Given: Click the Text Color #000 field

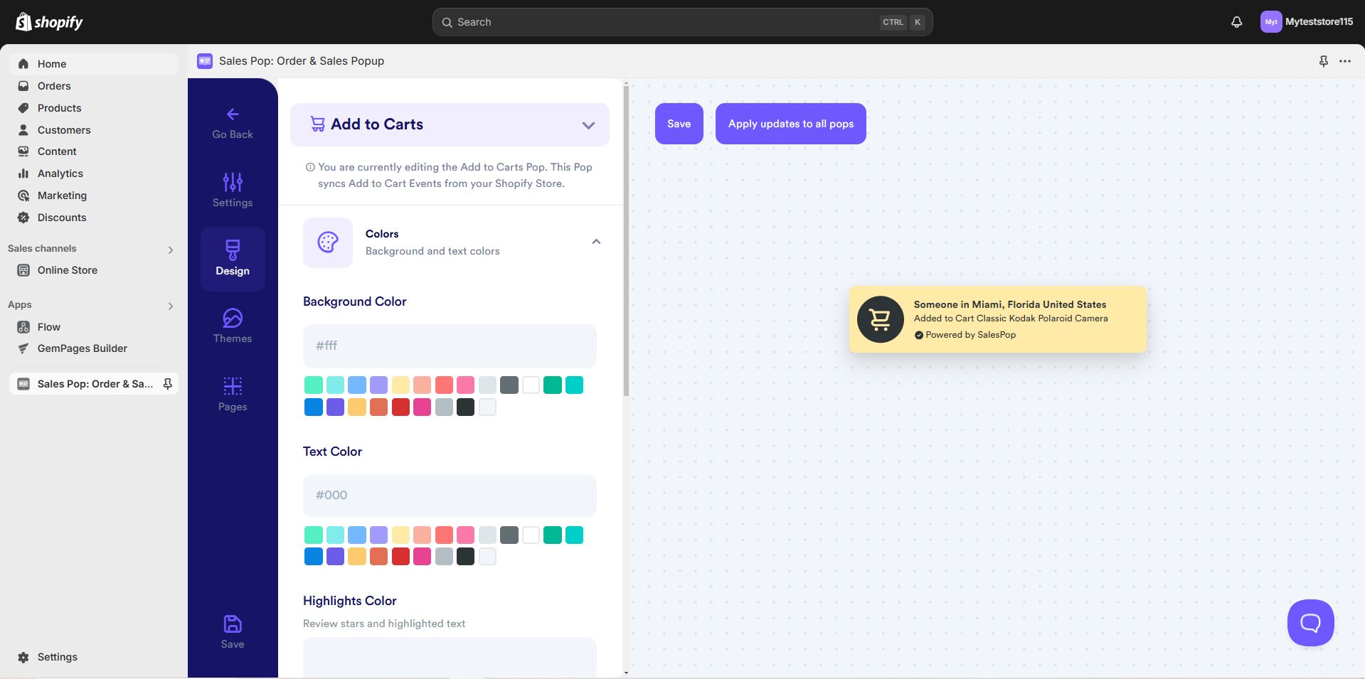Looking at the screenshot, I should [x=450, y=496].
